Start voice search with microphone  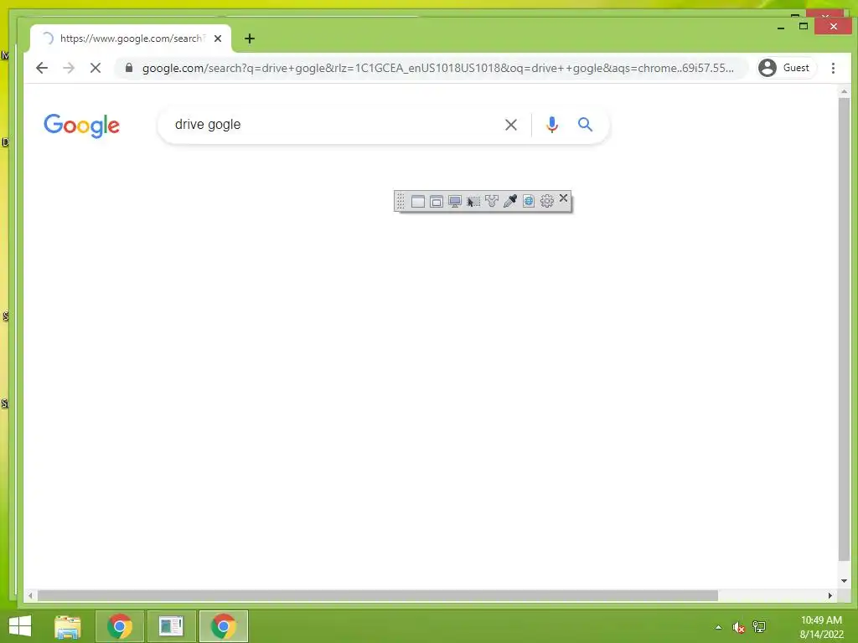point(552,126)
